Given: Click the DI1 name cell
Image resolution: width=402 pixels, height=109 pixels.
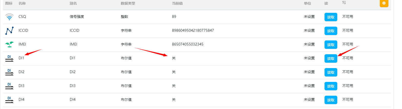Looking at the screenshot, I should [x=21, y=58].
